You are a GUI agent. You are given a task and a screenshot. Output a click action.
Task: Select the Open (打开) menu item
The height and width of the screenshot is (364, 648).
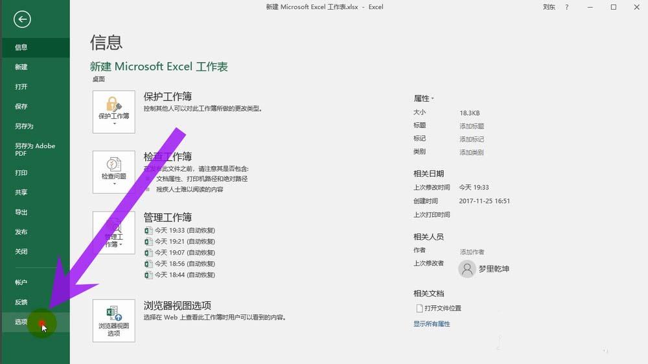(x=35, y=87)
